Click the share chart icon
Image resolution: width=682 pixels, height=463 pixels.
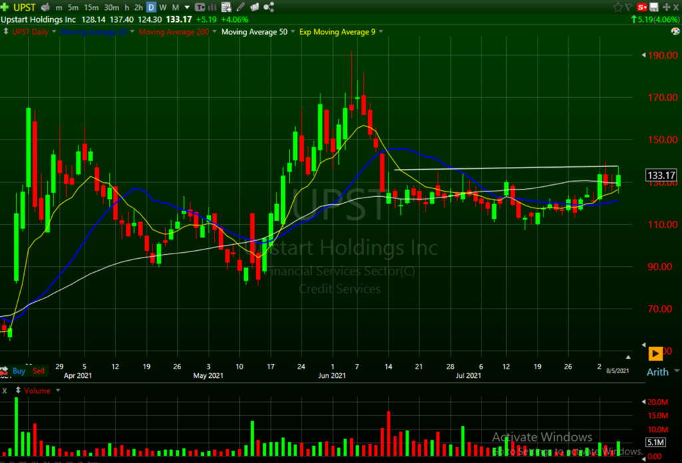(x=269, y=7)
